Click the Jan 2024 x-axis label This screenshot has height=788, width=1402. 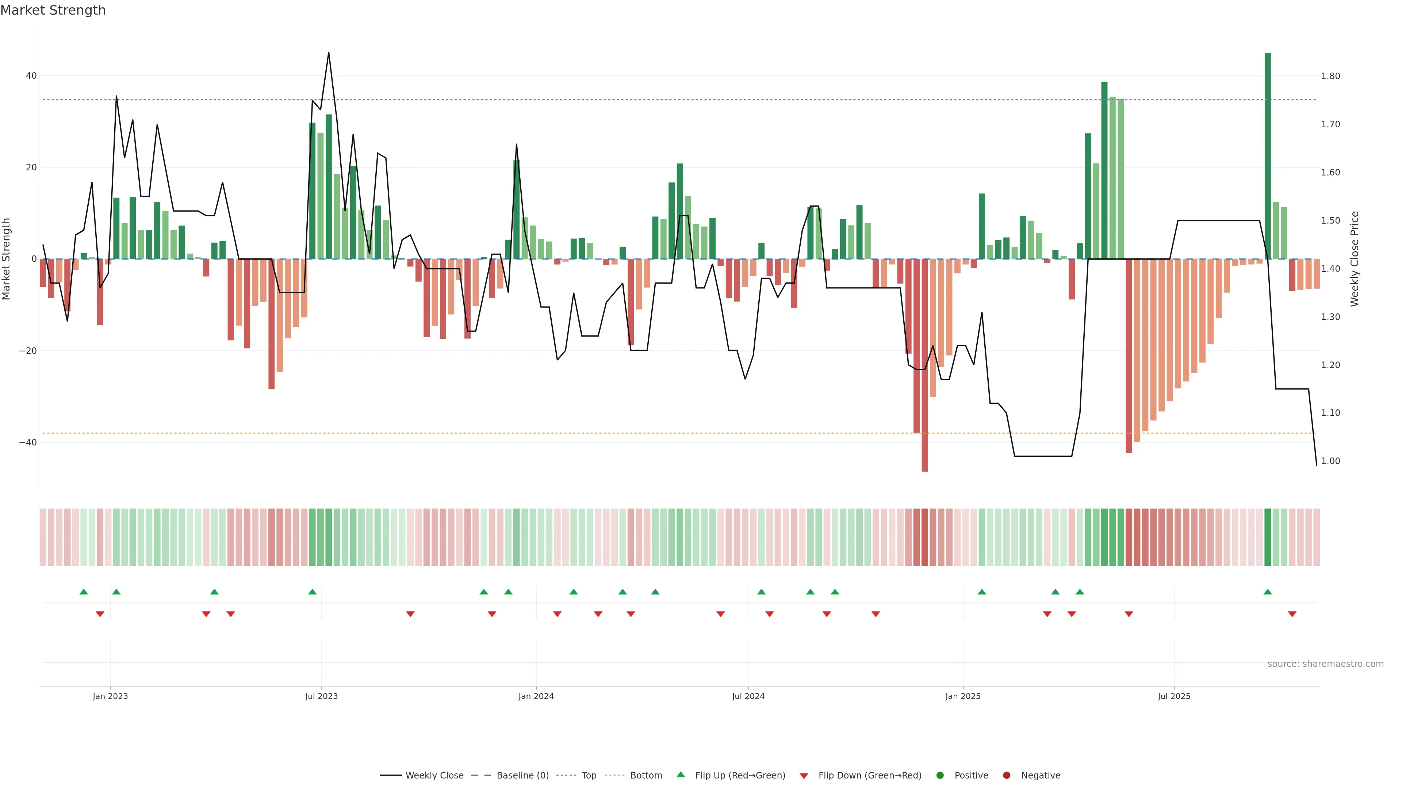click(536, 696)
